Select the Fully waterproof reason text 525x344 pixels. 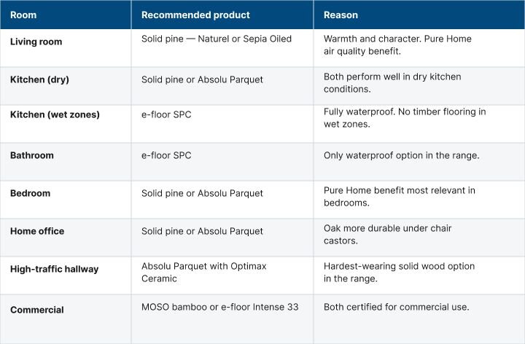404,117
